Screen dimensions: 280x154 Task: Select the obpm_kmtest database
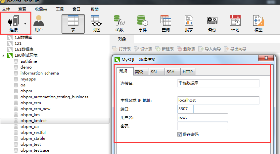click(x=55, y=121)
